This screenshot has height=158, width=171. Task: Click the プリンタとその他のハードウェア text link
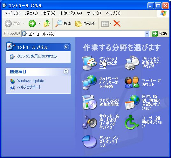tap(151, 63)
